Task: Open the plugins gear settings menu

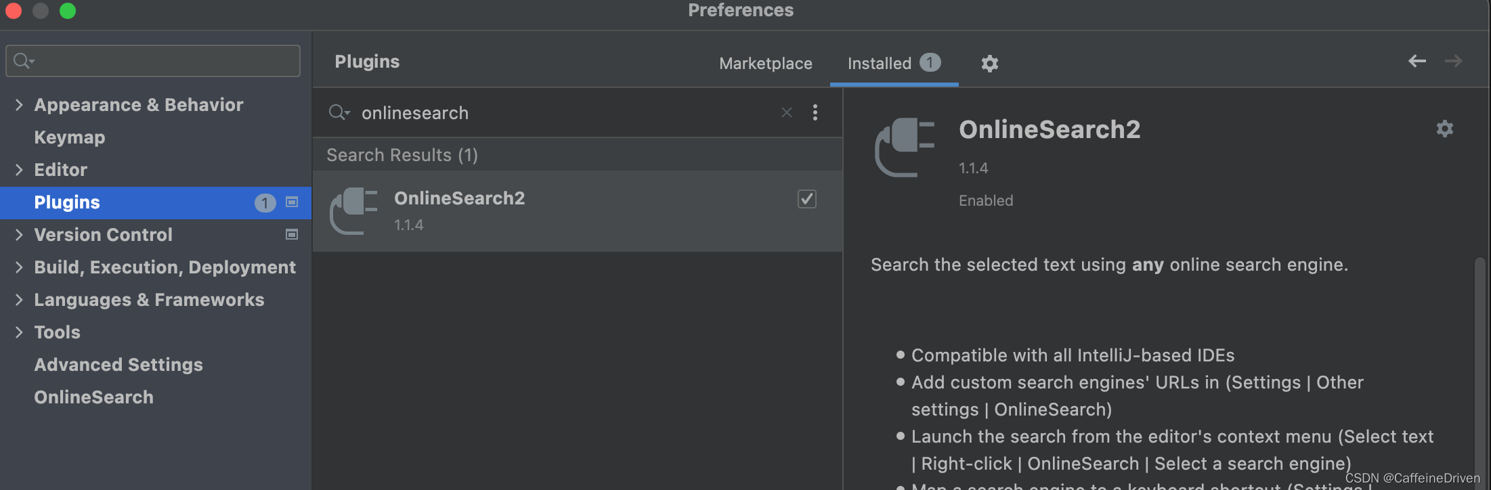Action: tap(989, 64)
